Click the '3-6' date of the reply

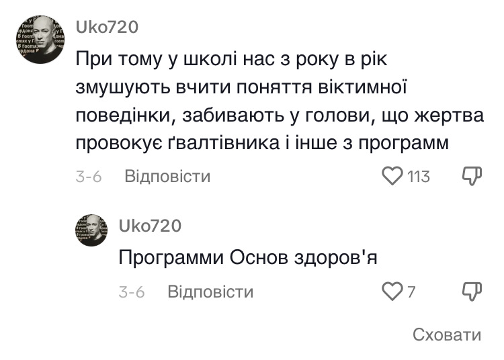click(x=132, y=292)
